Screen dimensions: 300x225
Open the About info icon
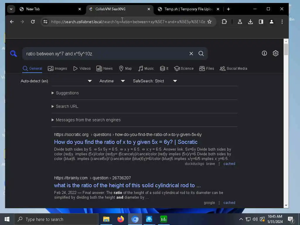(x=264, y=53)
